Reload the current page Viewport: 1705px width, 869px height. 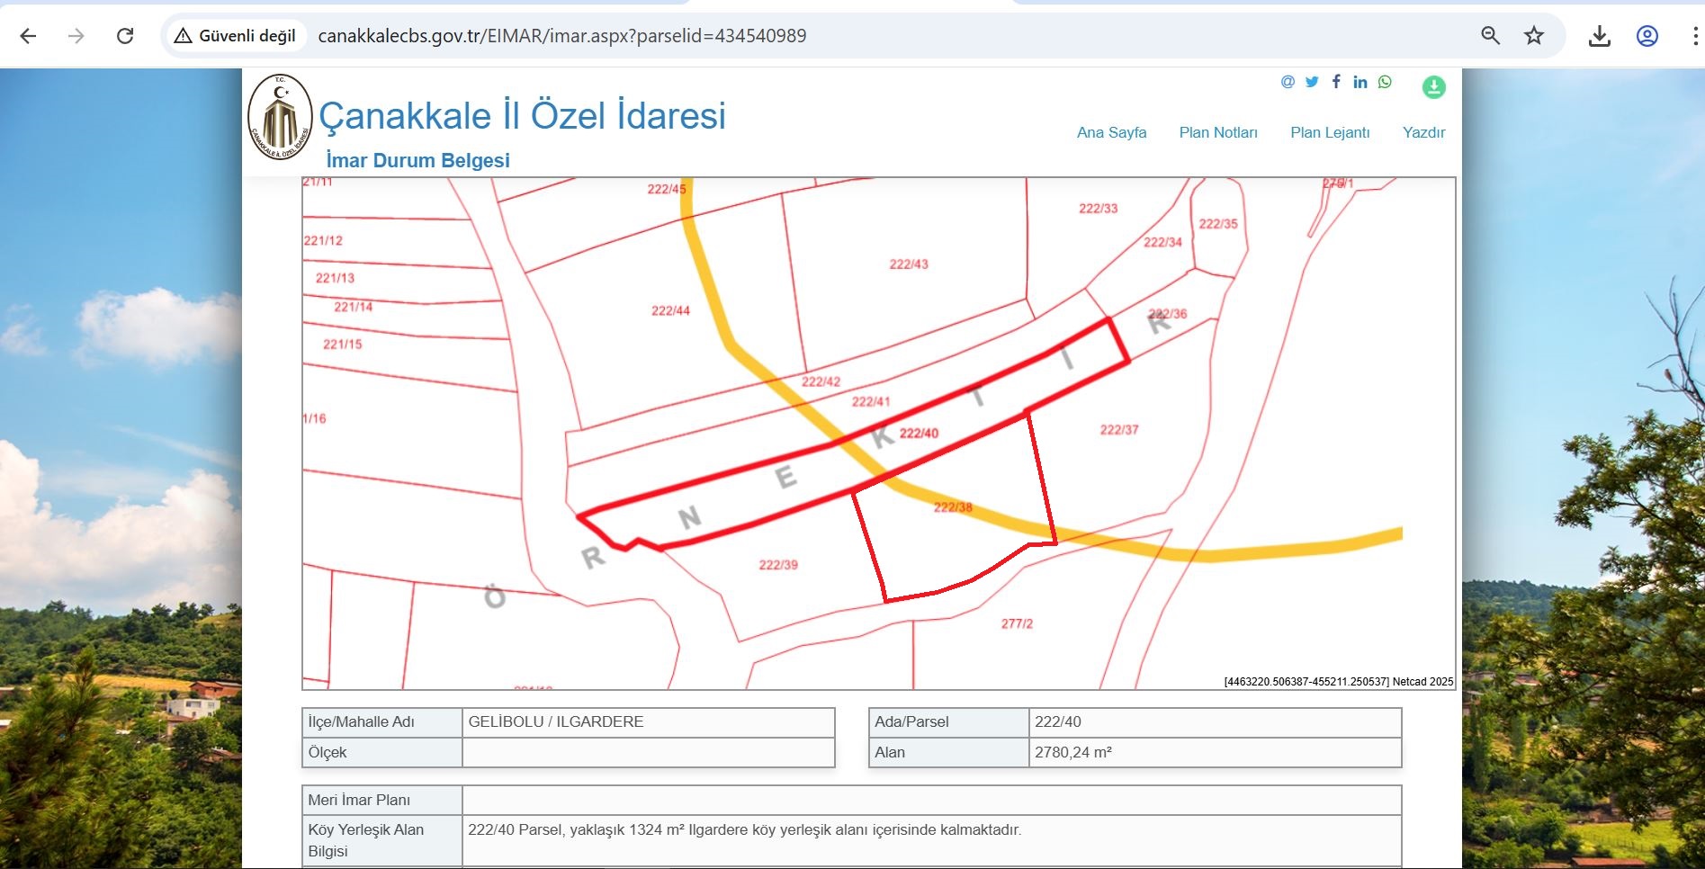125,36
